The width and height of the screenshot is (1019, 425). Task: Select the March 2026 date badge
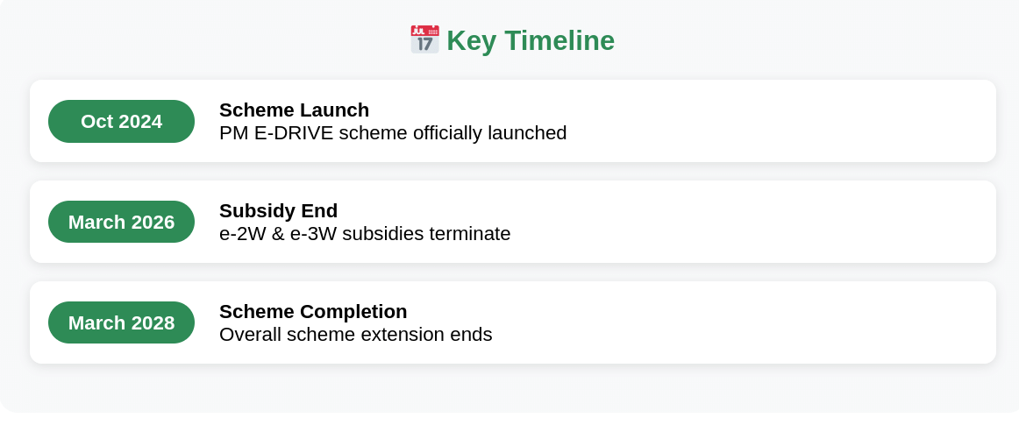[122, 223]
